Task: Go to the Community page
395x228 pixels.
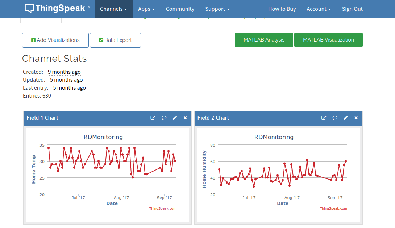Action: pyautogui.click(x=180, y=9)
